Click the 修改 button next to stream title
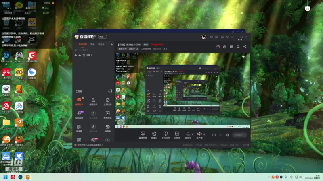 coord(146,45)
